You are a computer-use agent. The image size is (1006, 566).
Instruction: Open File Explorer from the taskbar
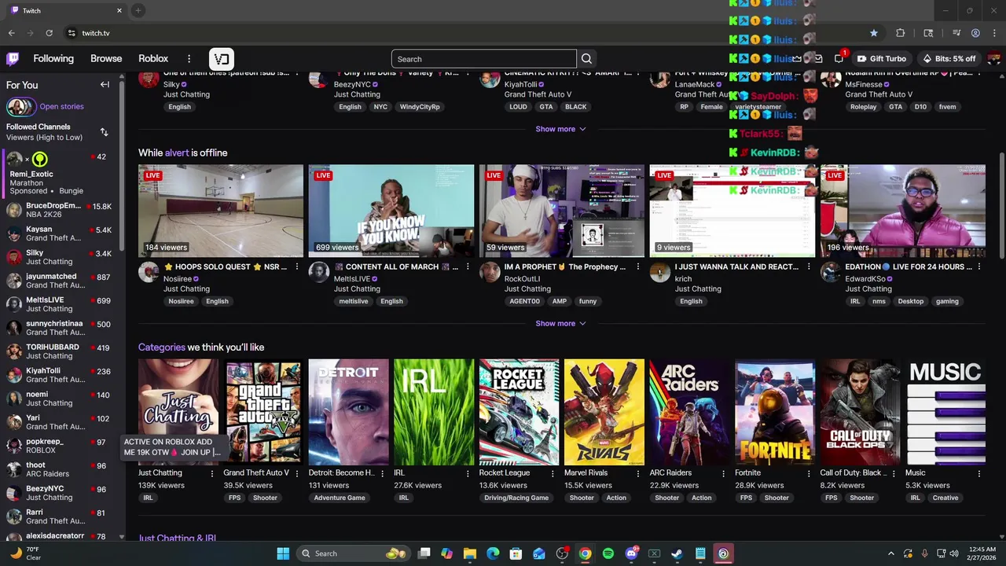[470, 553]
